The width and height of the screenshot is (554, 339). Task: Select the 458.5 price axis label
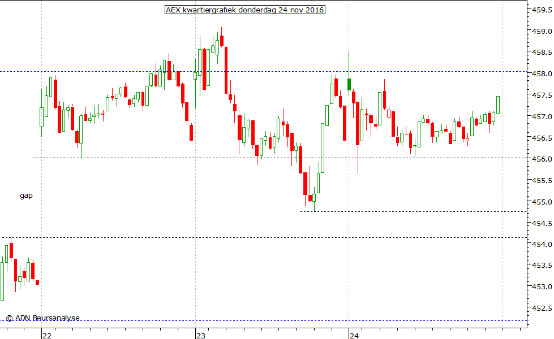tap(542, 53)
